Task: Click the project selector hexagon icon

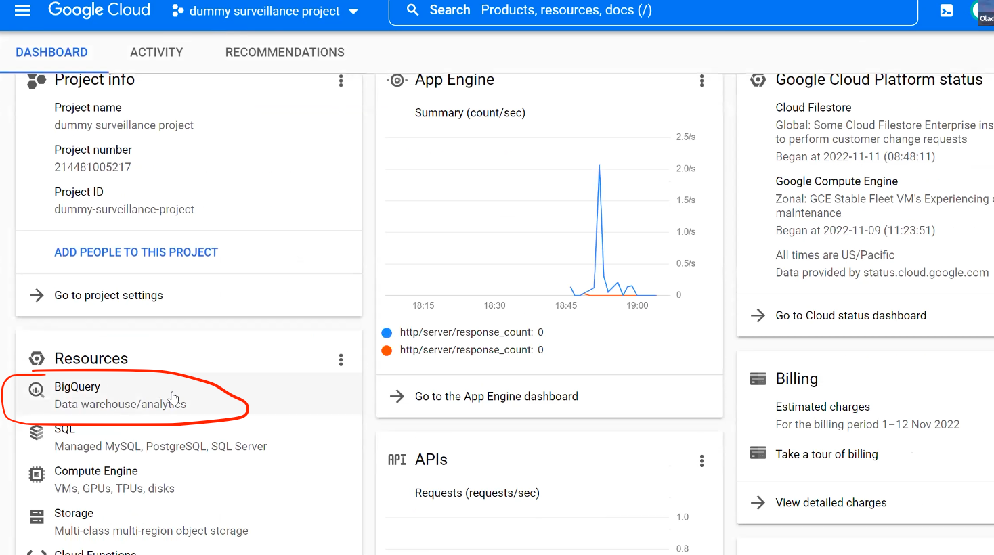Action: (x=177, y=11)
